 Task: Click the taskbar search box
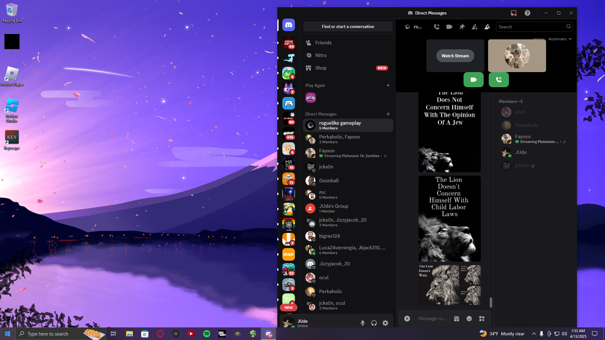click(60, 334)
